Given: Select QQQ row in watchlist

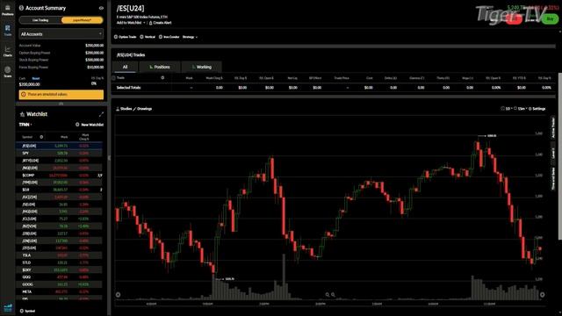Looking at the screenshot, I should click(59, 277).
